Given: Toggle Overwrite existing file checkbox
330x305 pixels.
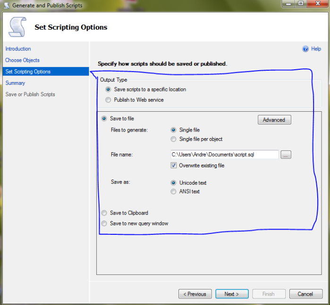Looking at the screenshot, I should 174,165.
